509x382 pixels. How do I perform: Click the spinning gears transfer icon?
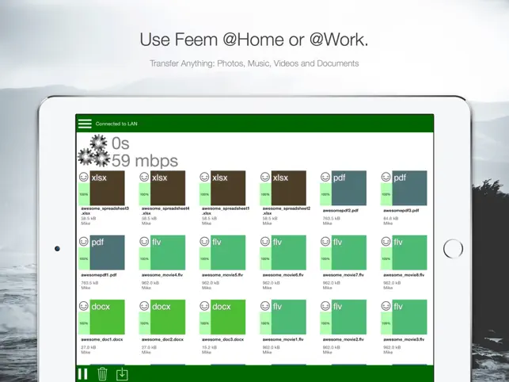click(x=94, y=151)
